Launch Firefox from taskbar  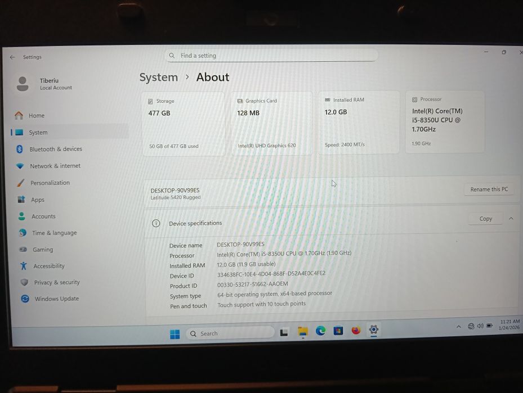pos(356,330)
